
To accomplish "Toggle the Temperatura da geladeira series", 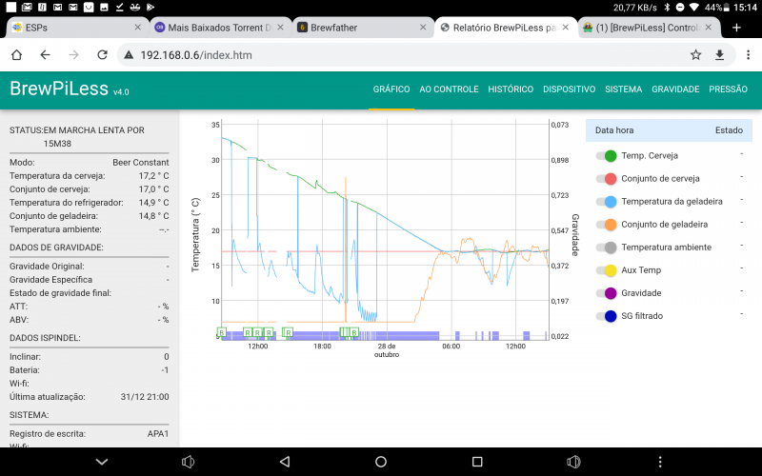I will (607, 202).
